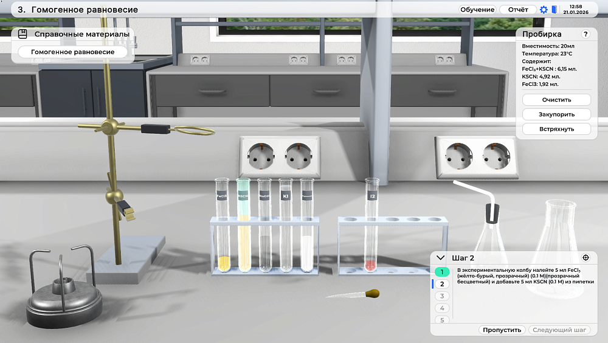Image resolution: width=608 pixels, height=343 pixels.
Task: Click the blue notebook icon in top bar
Action: click(x=554, y=10)
